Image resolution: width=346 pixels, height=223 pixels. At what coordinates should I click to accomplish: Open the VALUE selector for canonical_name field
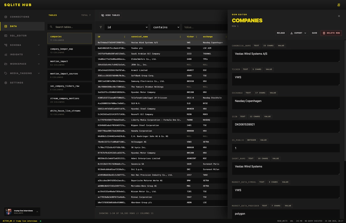(281, 46)
